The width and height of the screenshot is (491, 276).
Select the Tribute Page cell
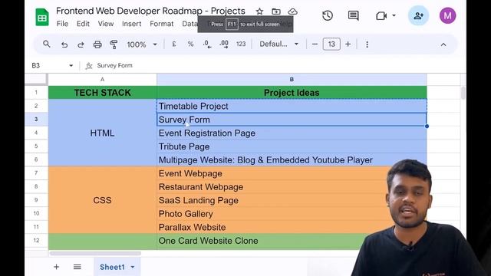point(292,146)
